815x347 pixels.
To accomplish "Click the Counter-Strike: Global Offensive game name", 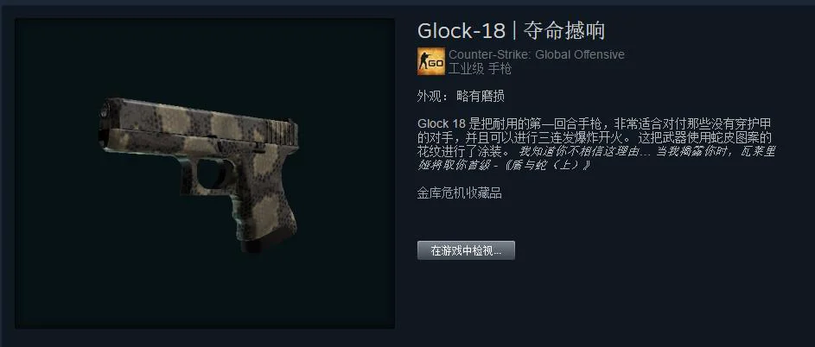I will click(x=537, y=54).
